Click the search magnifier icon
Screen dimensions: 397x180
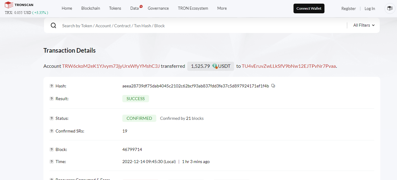[x=53, y=25]
